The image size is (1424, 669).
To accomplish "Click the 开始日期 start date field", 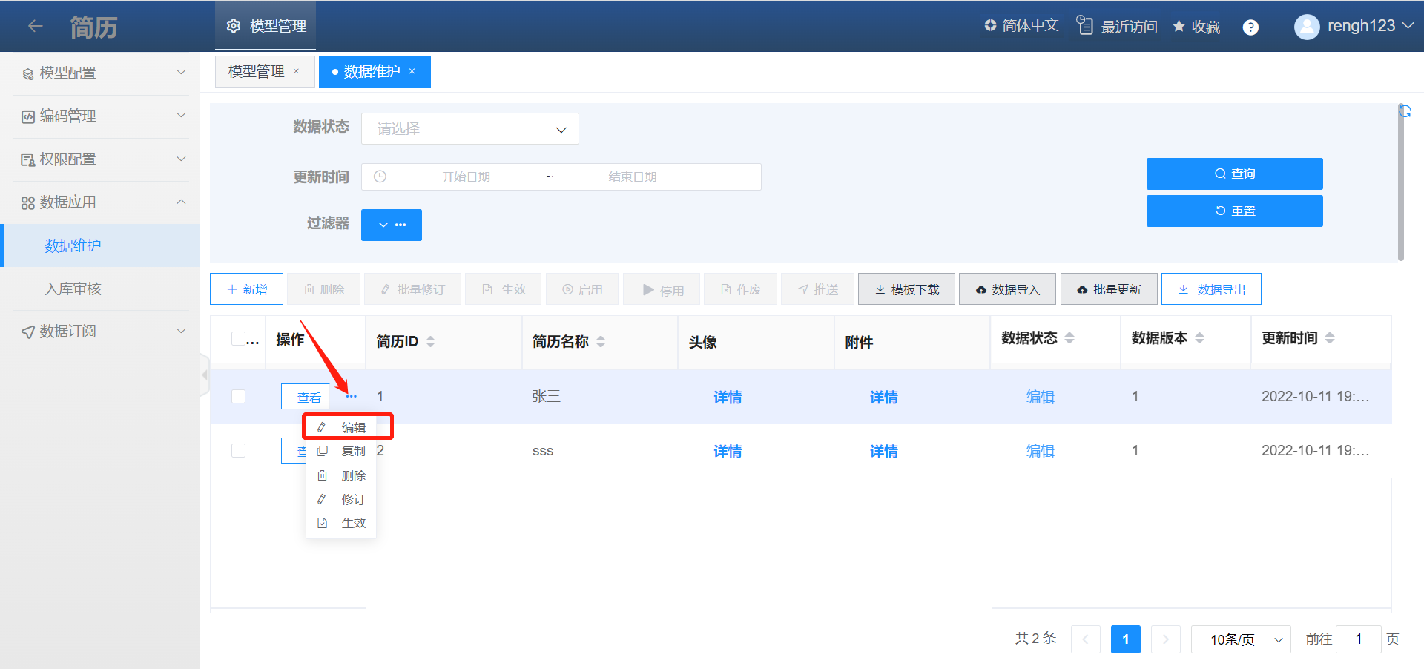I will (x=466, y=177).
